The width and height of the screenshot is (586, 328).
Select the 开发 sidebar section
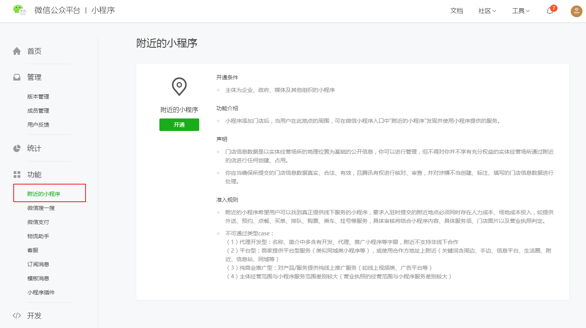(x=34, y=315)
